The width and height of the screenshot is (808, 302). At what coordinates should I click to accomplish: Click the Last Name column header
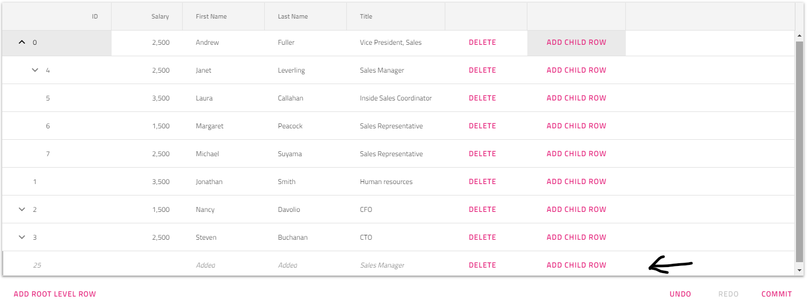pos(293,16)
